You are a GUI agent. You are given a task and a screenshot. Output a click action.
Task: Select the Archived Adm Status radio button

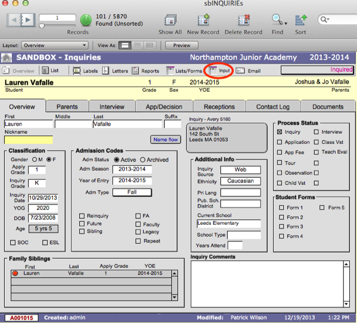coord(142,159)
